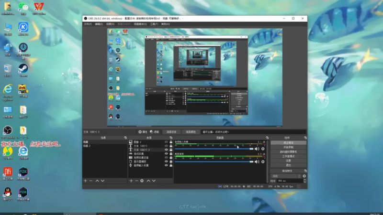This screenshot has width=383, height=215.
Task: Mute the desktop audio (桌面音频) speaker
Action: [257, 161]
